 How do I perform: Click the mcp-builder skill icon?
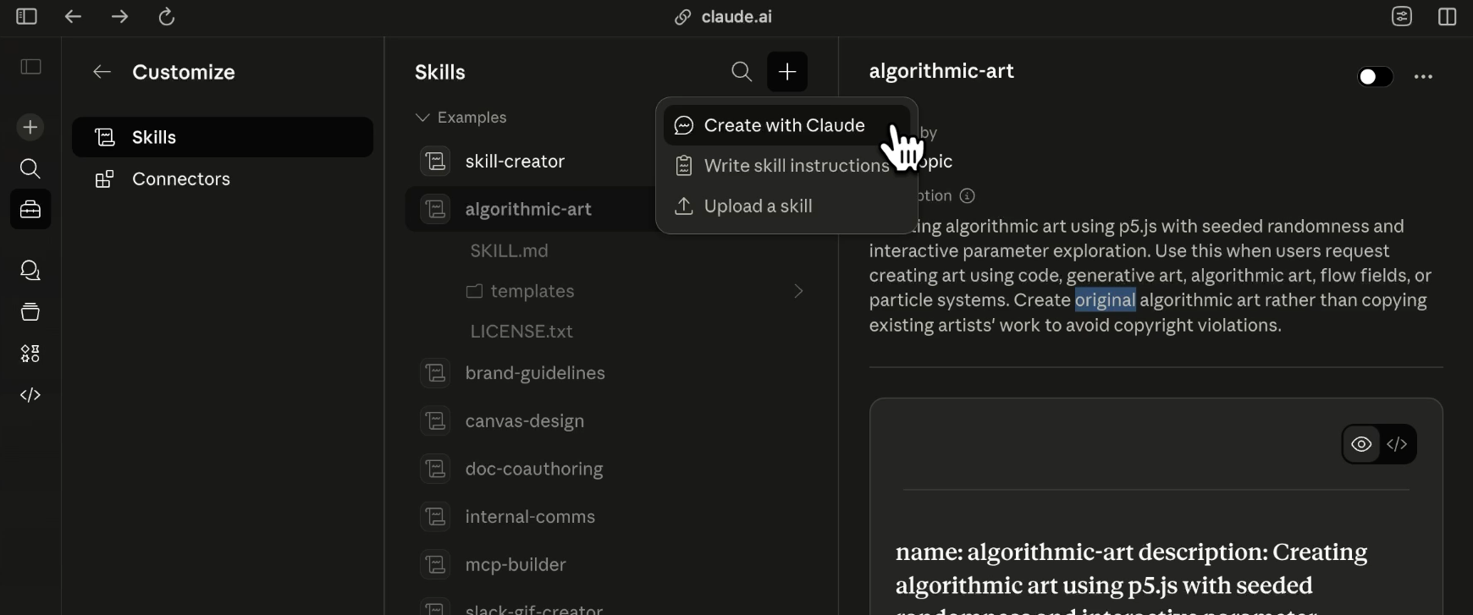[x=435, y=564]
